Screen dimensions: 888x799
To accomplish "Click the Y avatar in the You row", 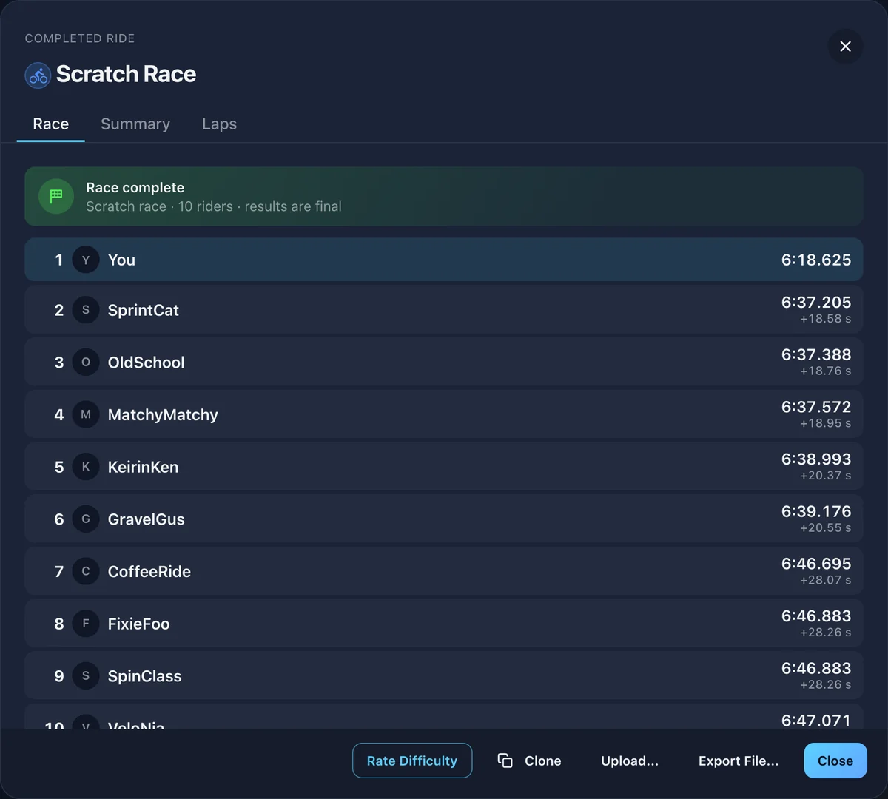I will point(86,260).
